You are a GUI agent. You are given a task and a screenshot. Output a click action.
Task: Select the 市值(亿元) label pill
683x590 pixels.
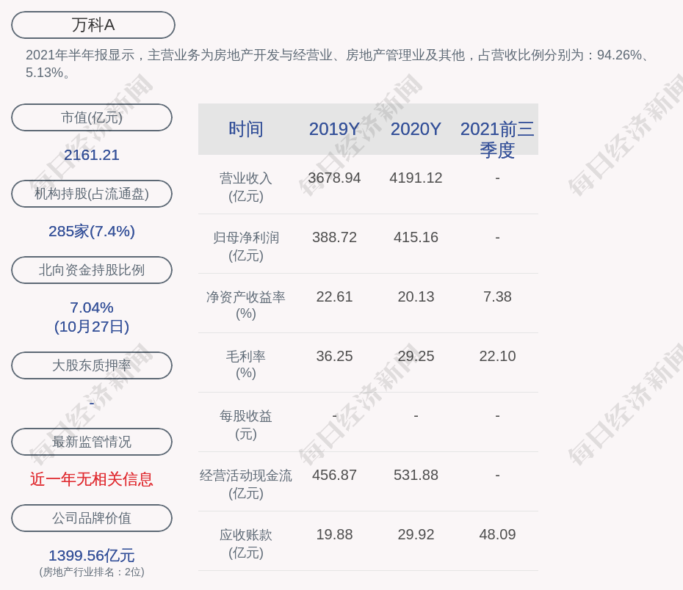(92, 117)
